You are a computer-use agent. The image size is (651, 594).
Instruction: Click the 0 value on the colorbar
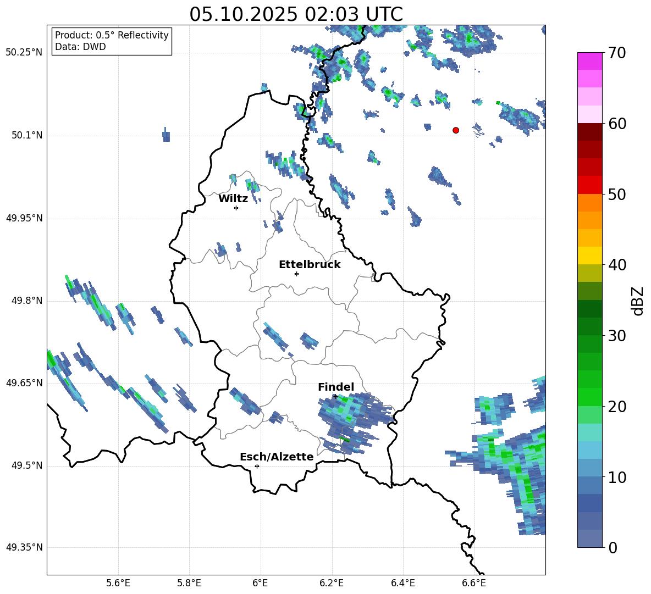coord(613,547)
